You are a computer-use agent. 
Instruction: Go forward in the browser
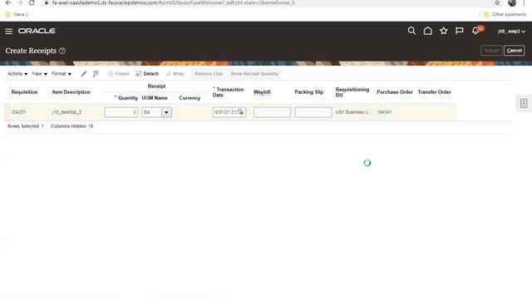[x=20, y=2]
